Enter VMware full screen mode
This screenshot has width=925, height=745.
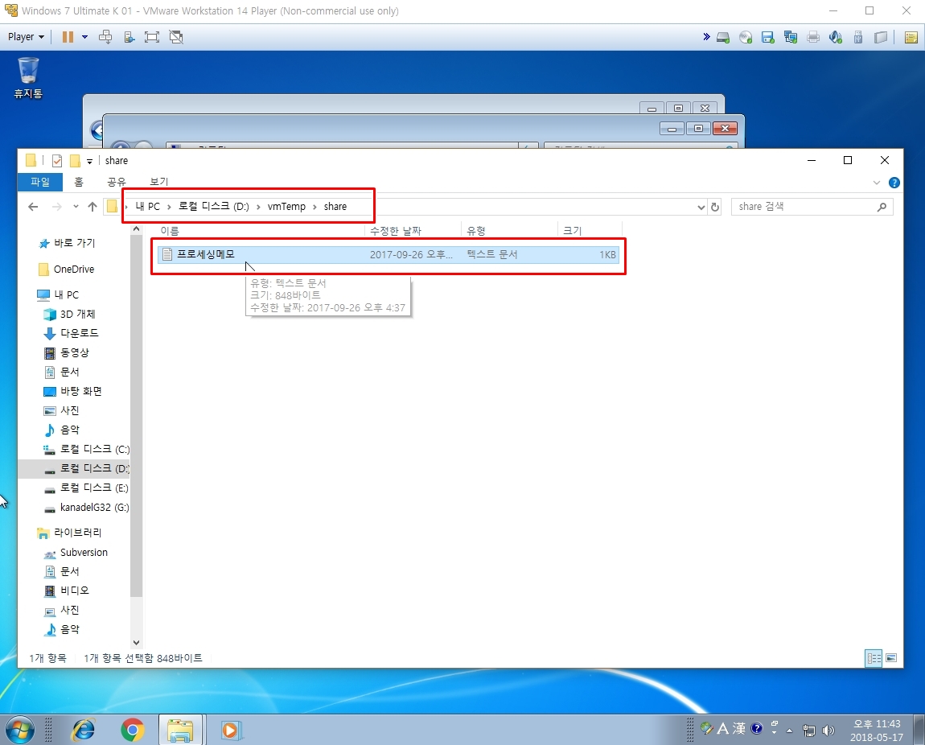pyautogui.click(x=152, y=36)
